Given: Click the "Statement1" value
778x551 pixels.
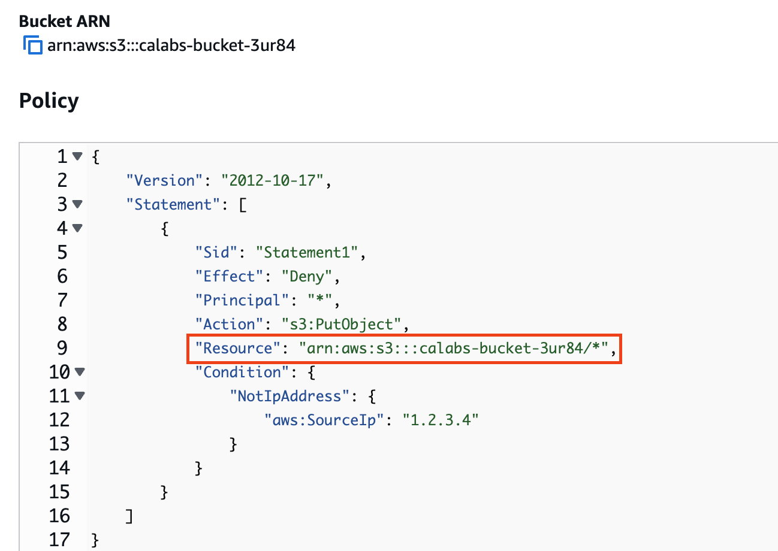Looking at the screenshot, I should (307, 252).
